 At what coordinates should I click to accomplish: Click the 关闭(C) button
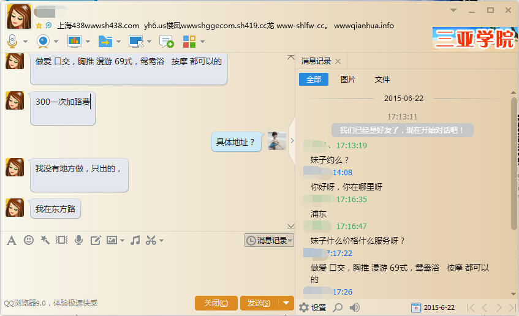216,303
